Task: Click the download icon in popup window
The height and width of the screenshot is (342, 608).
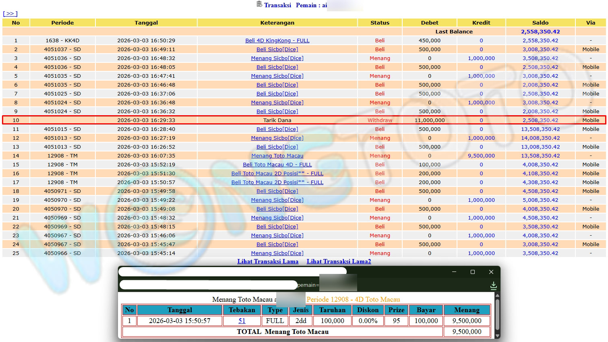Action: (x=493, y=286)
